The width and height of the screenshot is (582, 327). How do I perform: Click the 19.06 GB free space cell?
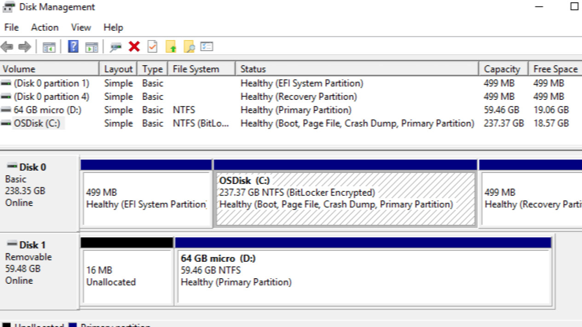(x=551, y=110)
